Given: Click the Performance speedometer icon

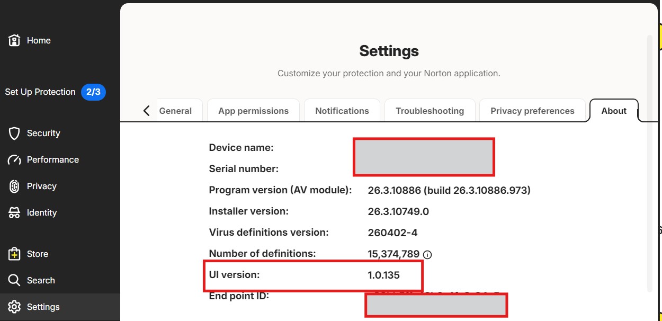Looking at the screenshot, I should [14, 160].
